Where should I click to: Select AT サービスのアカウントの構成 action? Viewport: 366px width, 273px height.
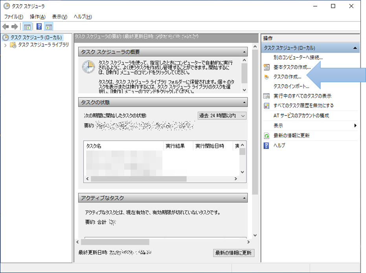pos(301,115)
